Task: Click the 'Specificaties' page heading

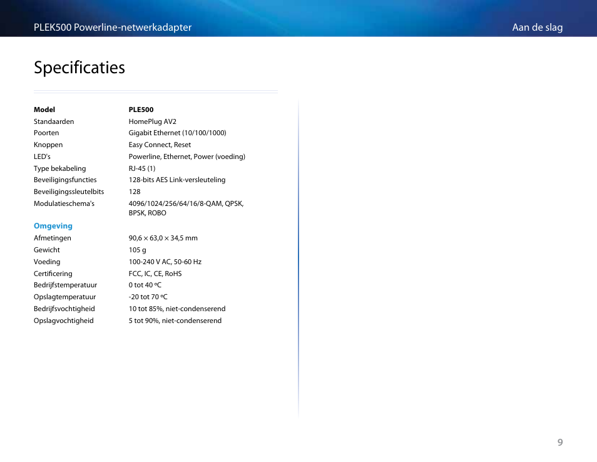Action: [79, 68]
